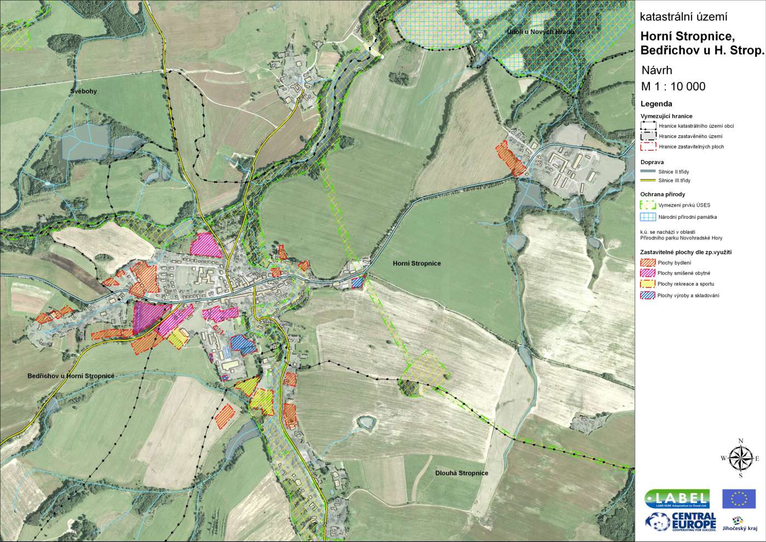Select the Hranice zastavěného území legend symbol
The image size is (766, 542).
(x=648, y=136)
